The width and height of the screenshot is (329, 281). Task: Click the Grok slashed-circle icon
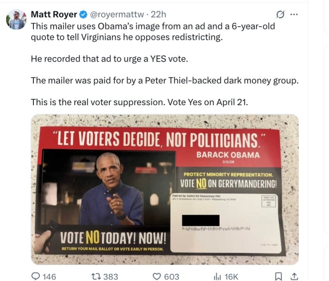click(x=280, y=14)
